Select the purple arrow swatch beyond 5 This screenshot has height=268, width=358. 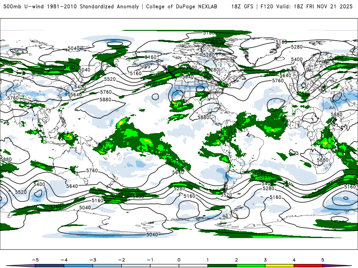[x=337, y=266]
